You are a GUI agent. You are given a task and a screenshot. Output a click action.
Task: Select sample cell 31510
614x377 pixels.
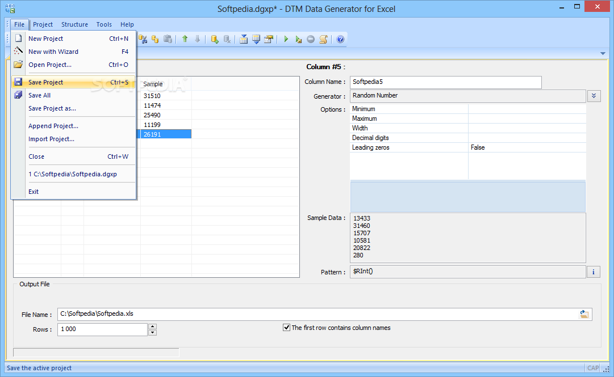pyautogui.click(x=166, y=96)
